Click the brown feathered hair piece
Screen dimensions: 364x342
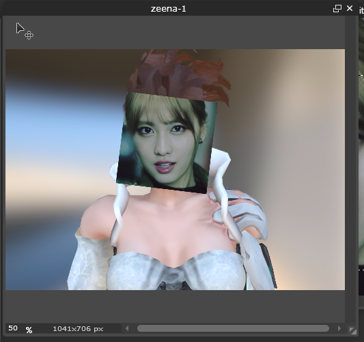pos(180,74)
